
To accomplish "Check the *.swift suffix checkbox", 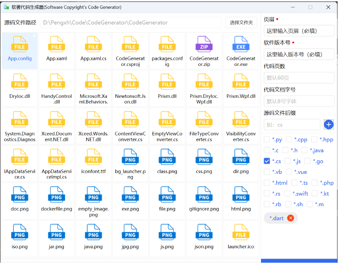I will pos(287,194).
